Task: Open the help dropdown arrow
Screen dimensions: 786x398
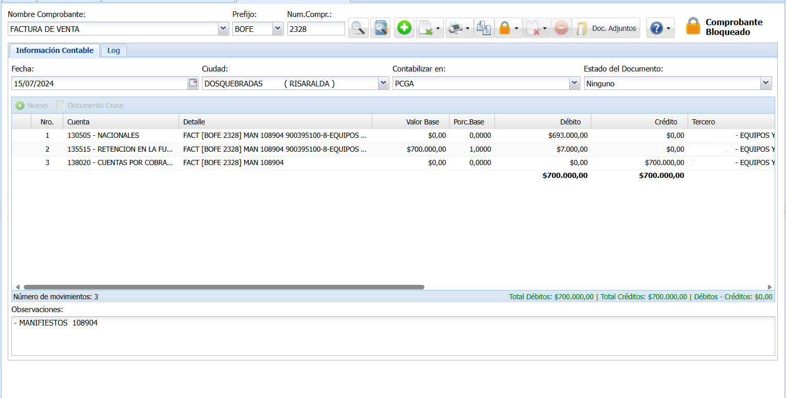Action: point(669,29)
